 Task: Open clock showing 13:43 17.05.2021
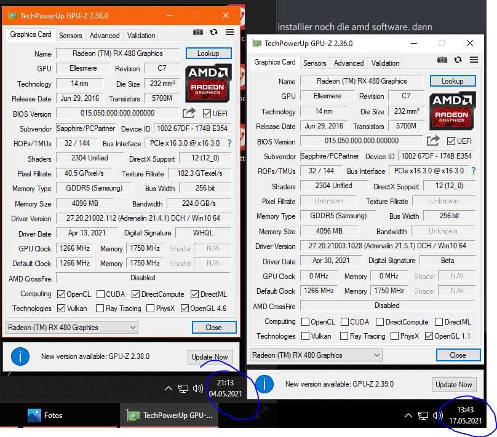(465, 415)
